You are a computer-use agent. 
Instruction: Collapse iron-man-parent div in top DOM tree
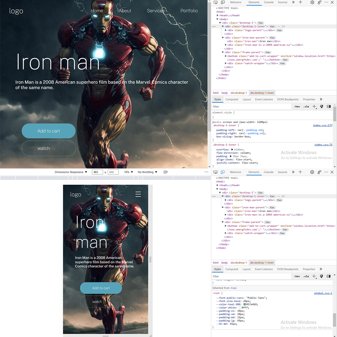click(223, 38)
